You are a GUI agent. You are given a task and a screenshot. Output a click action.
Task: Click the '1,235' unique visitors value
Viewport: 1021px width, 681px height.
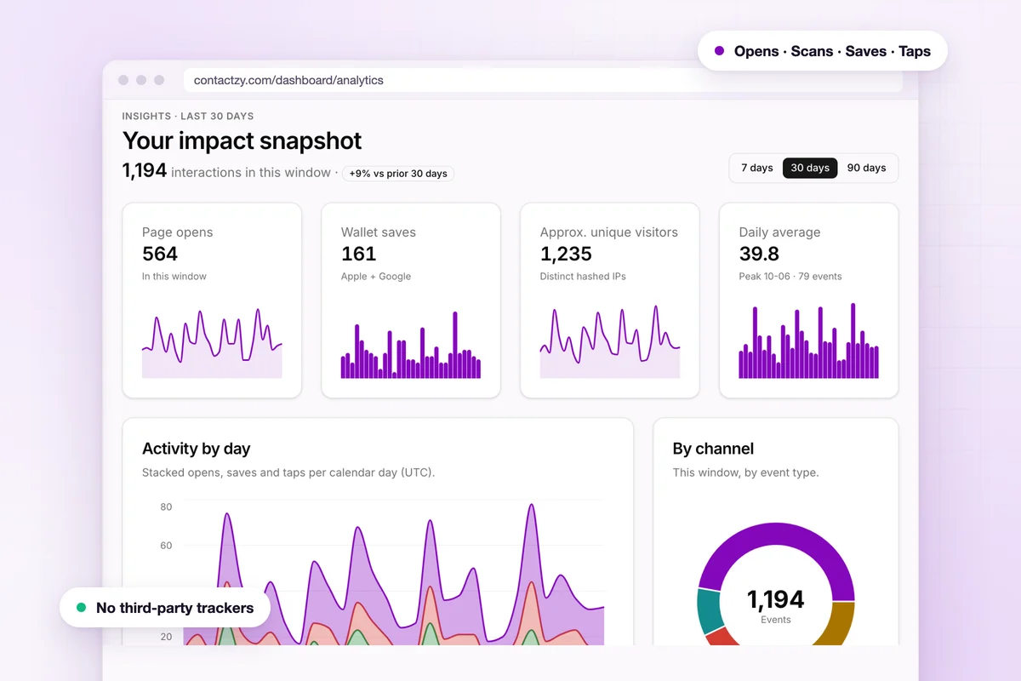566,254
